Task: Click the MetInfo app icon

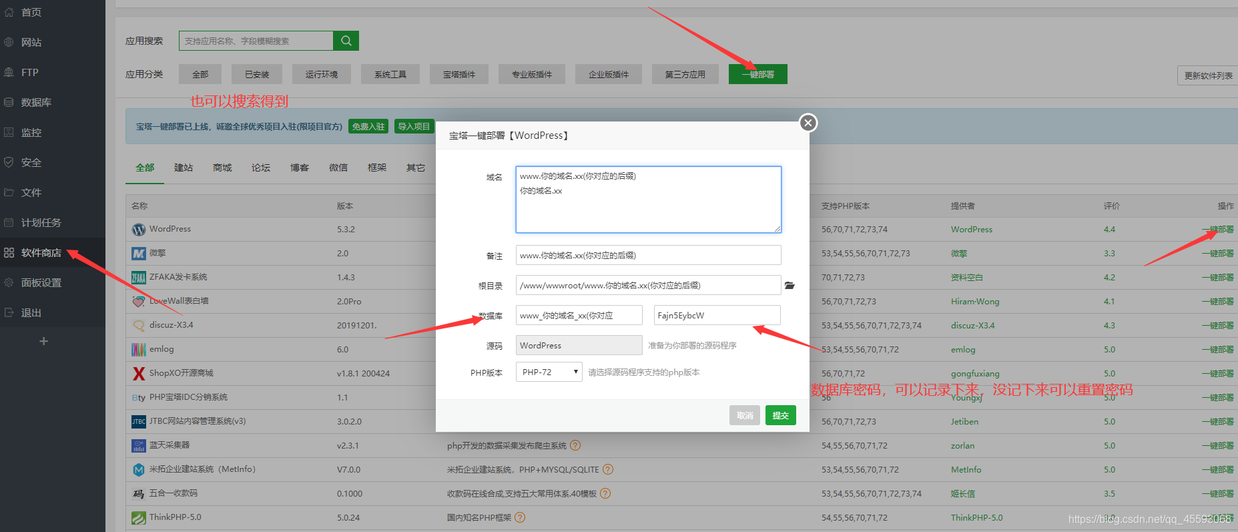Action: (139, 470)
